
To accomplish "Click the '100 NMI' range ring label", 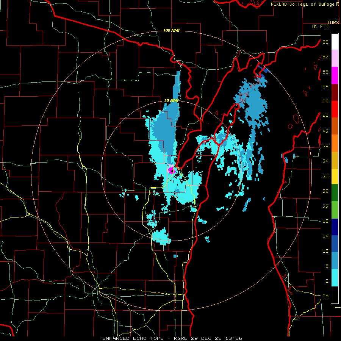I will [x=171, y=30].
